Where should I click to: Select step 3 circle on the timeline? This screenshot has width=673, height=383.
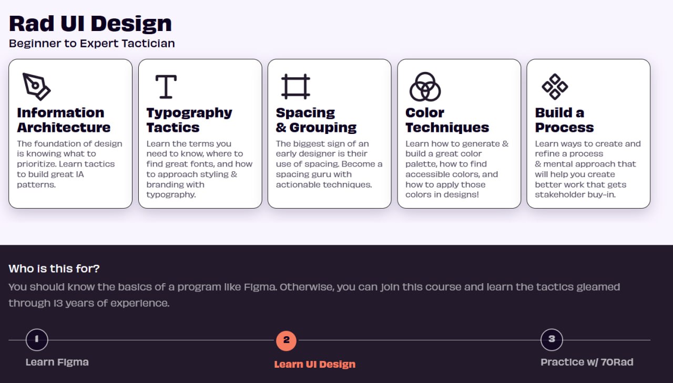click(552, 339)
